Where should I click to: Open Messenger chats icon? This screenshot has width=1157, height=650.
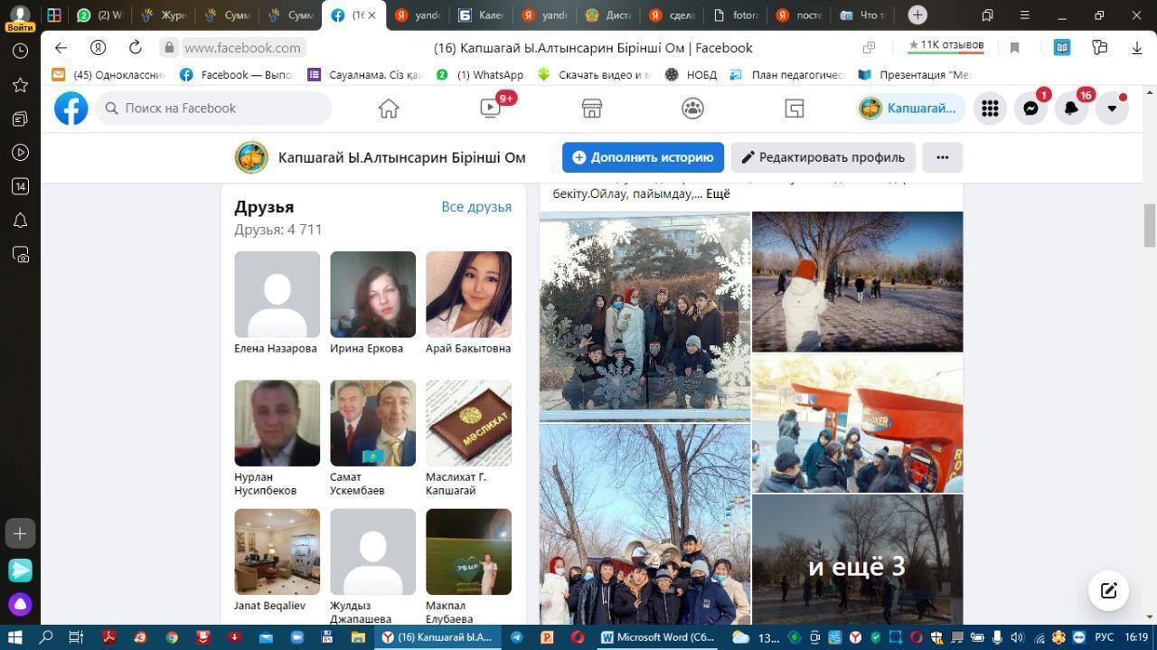(1030, 108)
